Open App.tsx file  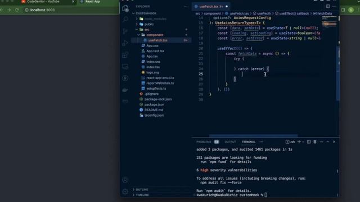[x=152, y=56]
